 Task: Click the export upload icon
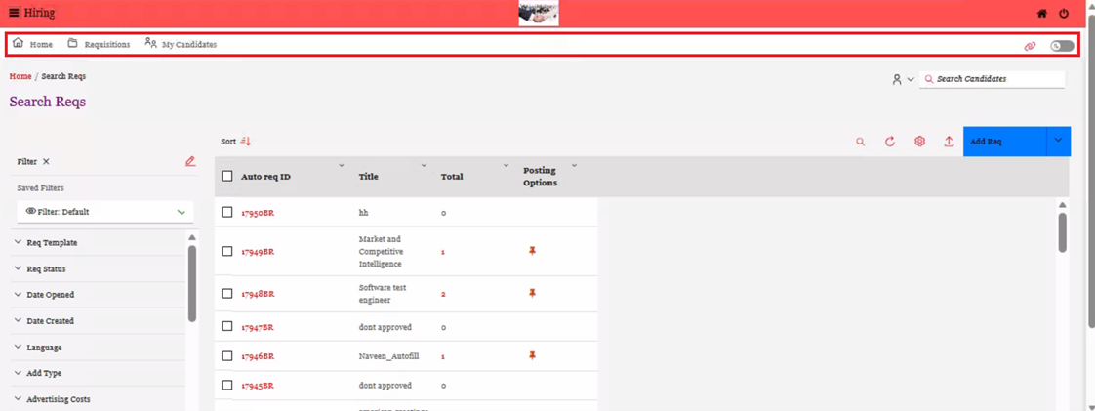coord(949,142)
